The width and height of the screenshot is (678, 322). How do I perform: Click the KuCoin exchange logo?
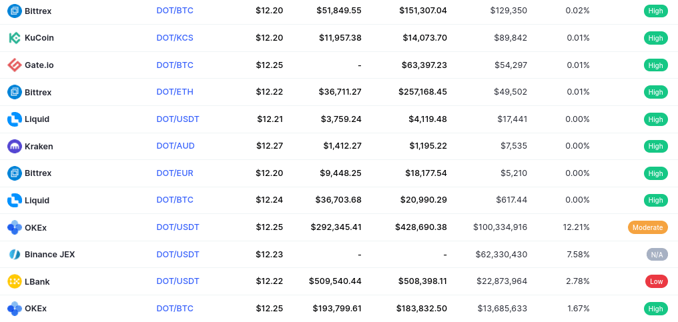pos(15,38)
